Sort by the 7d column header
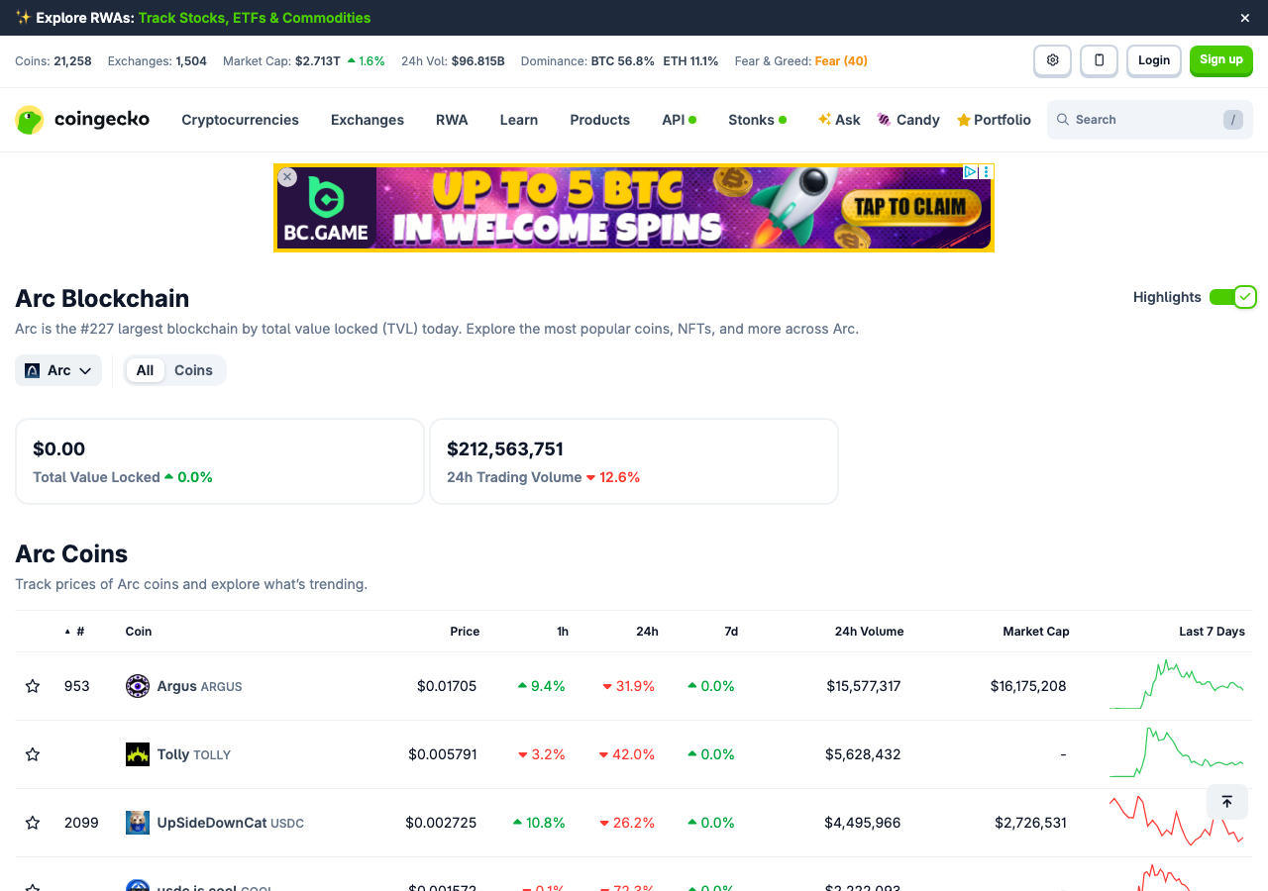The image size is (1268, 891). (731, 632)
